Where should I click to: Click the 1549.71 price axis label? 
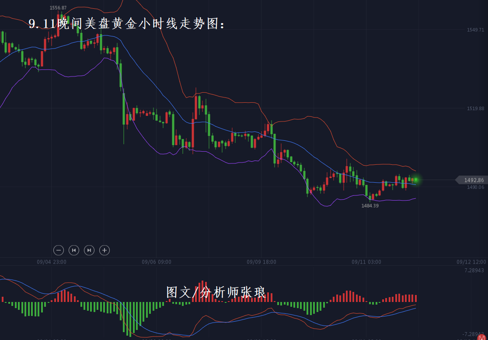click(475, 30)
